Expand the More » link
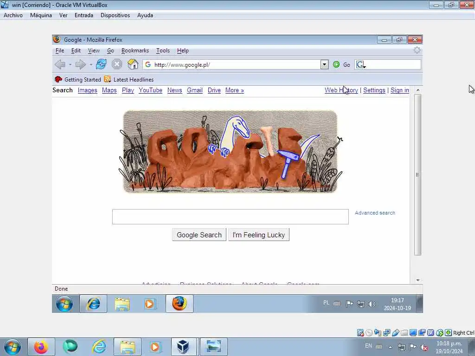 pos(234,90)
